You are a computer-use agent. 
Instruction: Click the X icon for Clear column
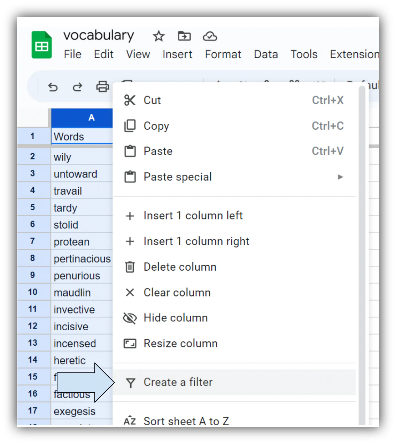(130, 292)
